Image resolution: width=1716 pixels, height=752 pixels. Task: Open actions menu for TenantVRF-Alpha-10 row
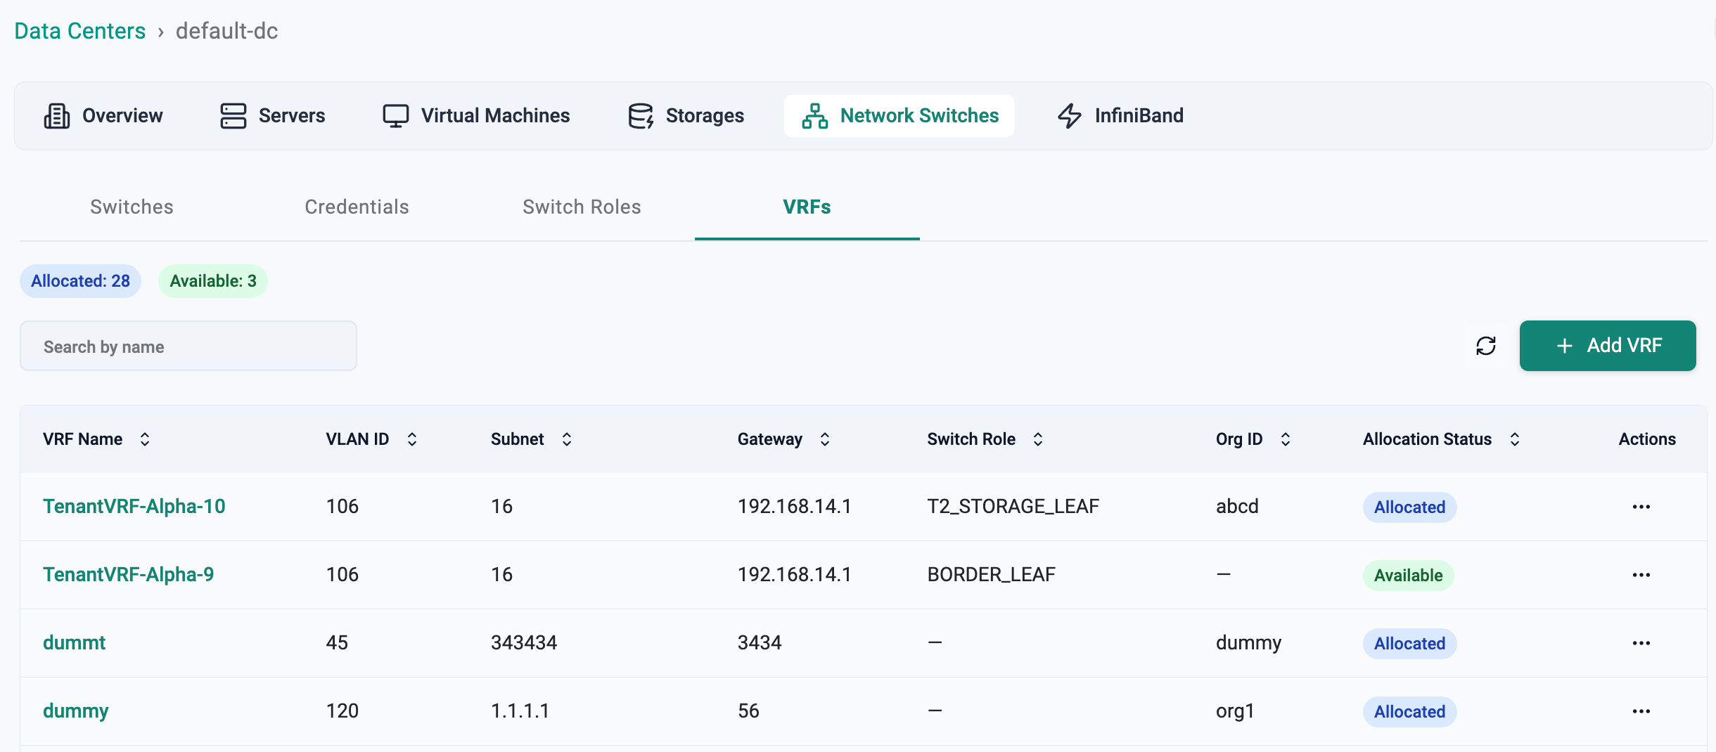1641,507
